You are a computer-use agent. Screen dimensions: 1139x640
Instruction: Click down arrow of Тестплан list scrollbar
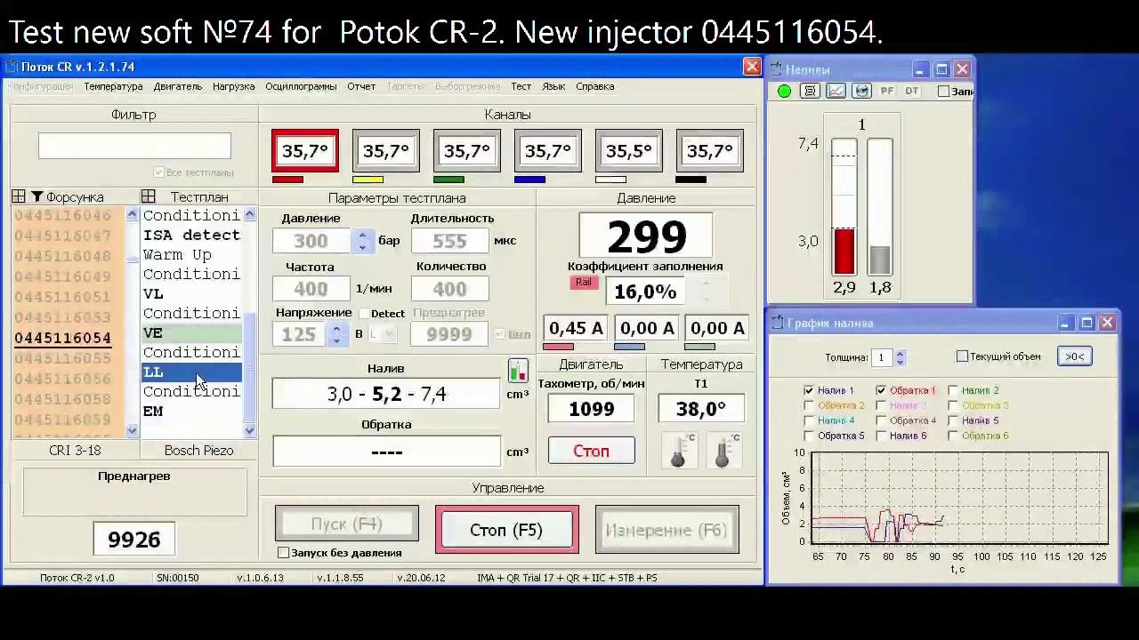[249, 431]
